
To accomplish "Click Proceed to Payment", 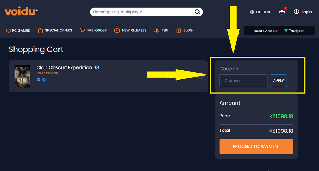I will coord(256,146).
